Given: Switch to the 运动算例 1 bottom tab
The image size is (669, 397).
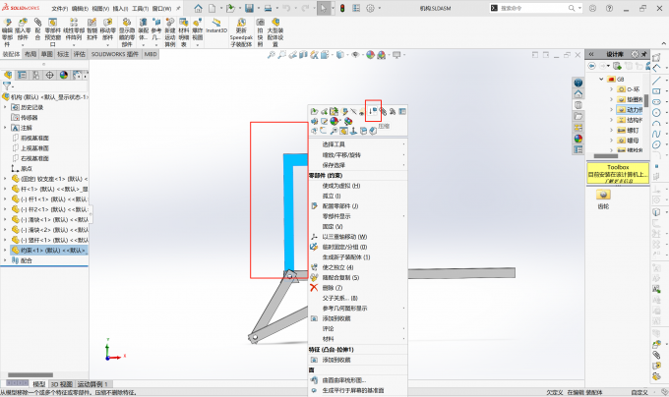Looking at the screenshot, I should [x=92, y=384].
